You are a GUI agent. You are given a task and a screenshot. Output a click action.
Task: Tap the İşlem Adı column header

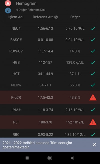(16, 17)
